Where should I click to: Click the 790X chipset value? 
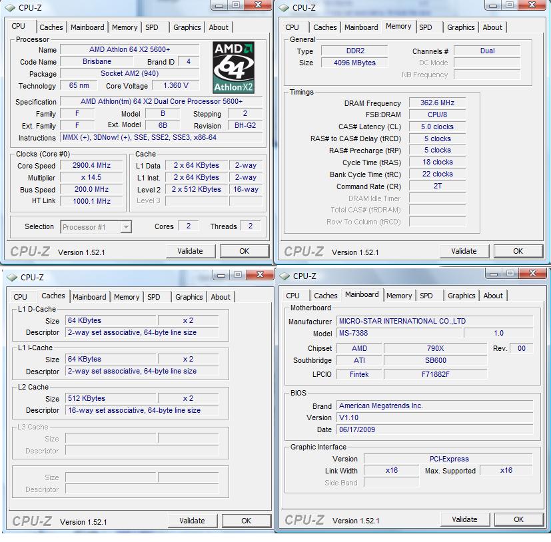click(x=435, y=348)
